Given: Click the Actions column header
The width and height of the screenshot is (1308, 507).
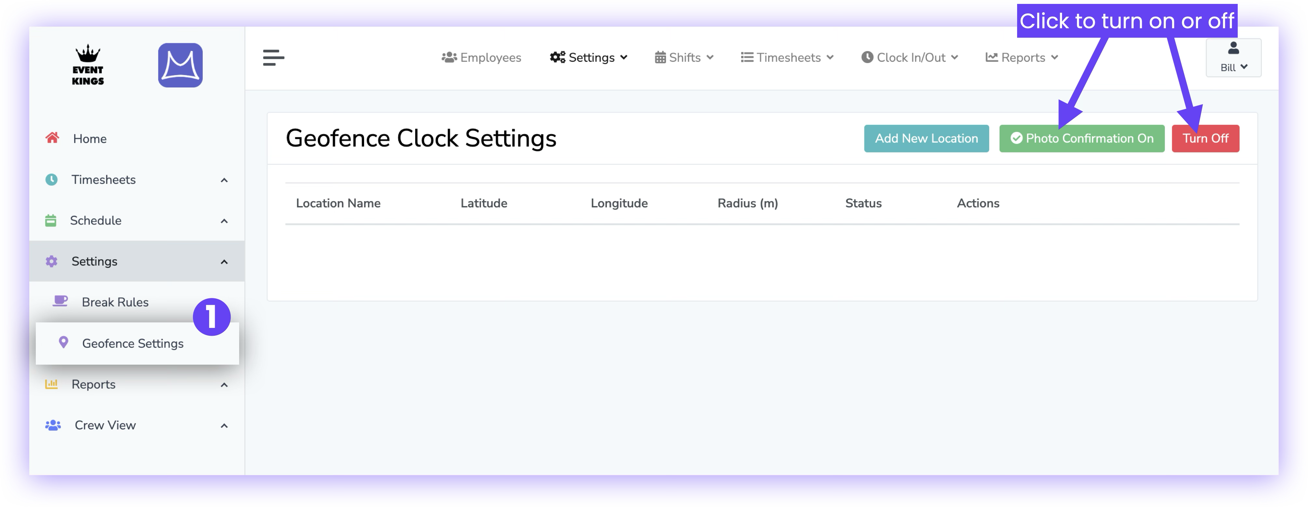Looking at the screenshot, I should click(x=978, y=203).
